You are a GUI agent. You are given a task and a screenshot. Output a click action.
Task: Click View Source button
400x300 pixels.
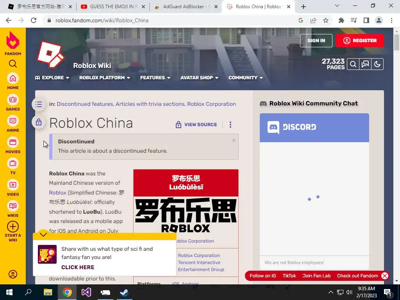[x=196, y=125]
